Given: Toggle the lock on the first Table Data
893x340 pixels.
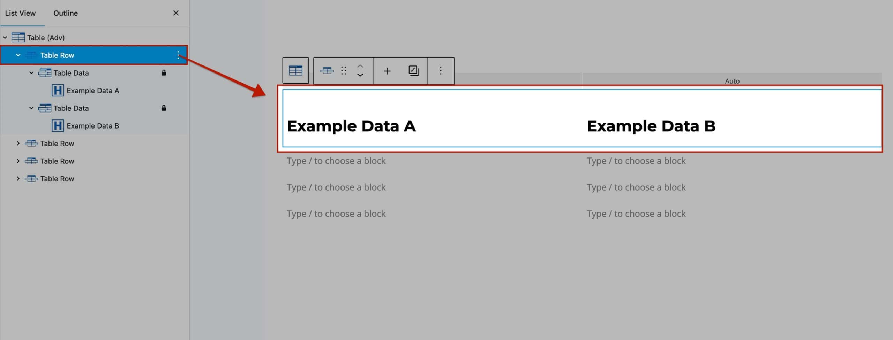Looking at the screenshot, I should (x=164, y=73).
